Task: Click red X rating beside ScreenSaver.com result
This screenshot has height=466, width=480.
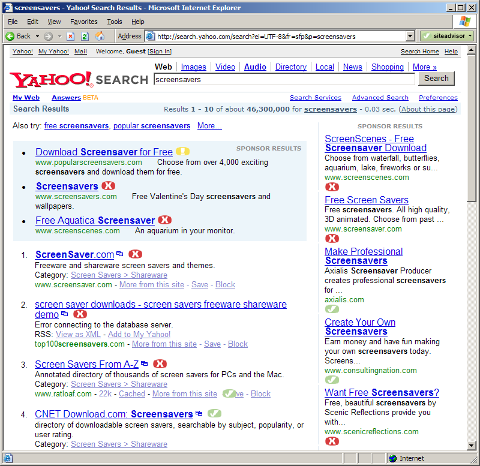Action: pyautogui.click(x=136, y=254)
